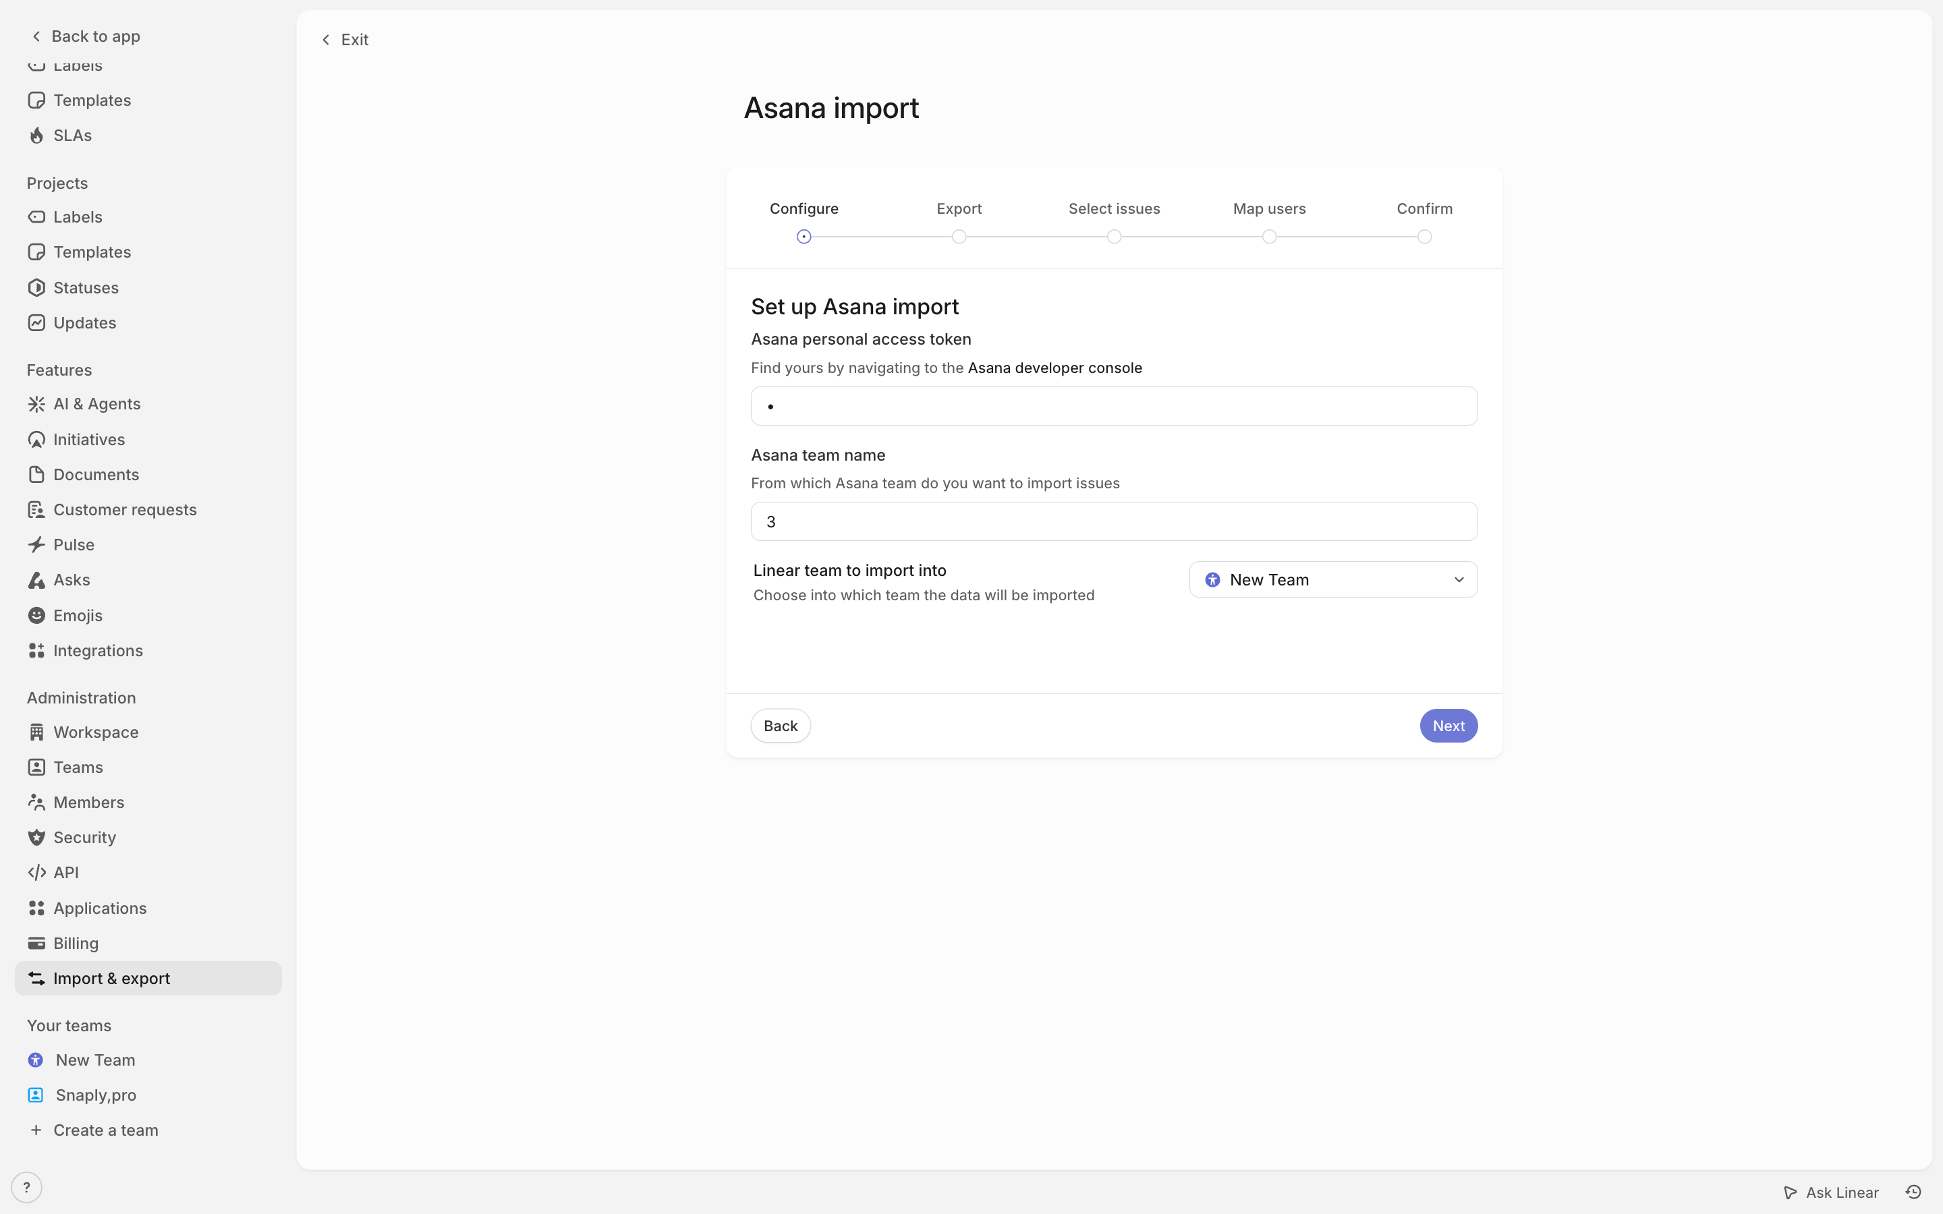Open the Billing settings page
Image resolution: width=1943 pixels, height=1214 pixels.
(x=148, y=944)
